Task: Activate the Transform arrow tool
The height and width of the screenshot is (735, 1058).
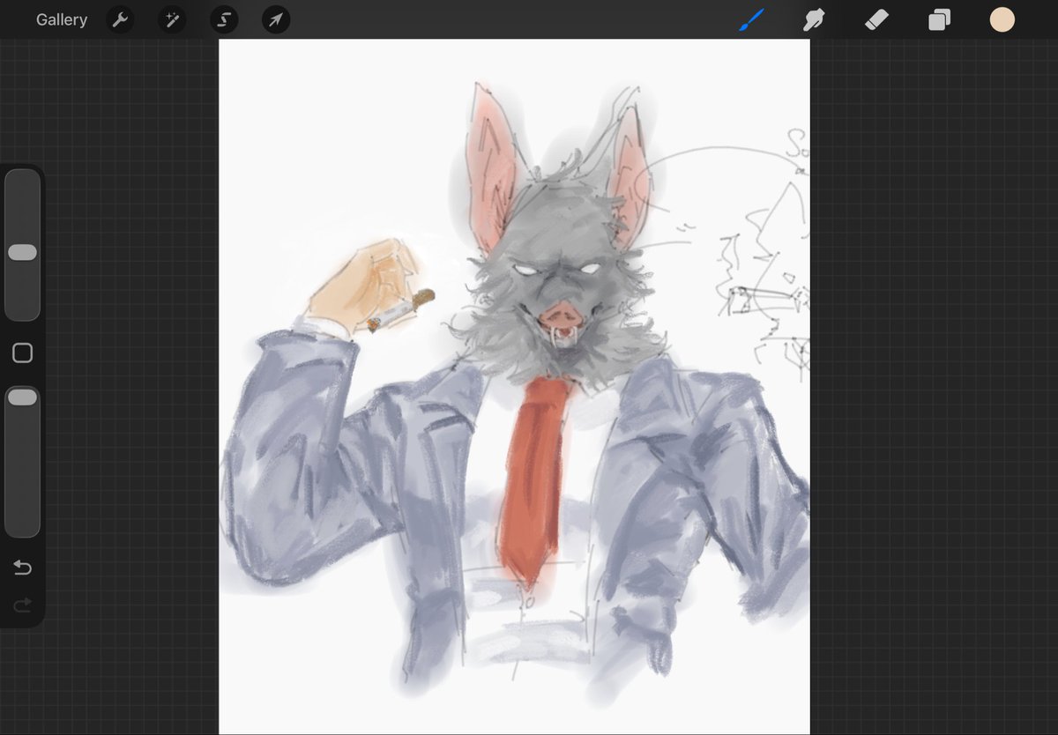Action: point(276,19)
